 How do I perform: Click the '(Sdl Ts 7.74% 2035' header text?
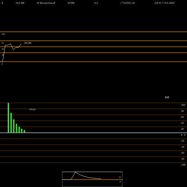(x=164, y=3)
